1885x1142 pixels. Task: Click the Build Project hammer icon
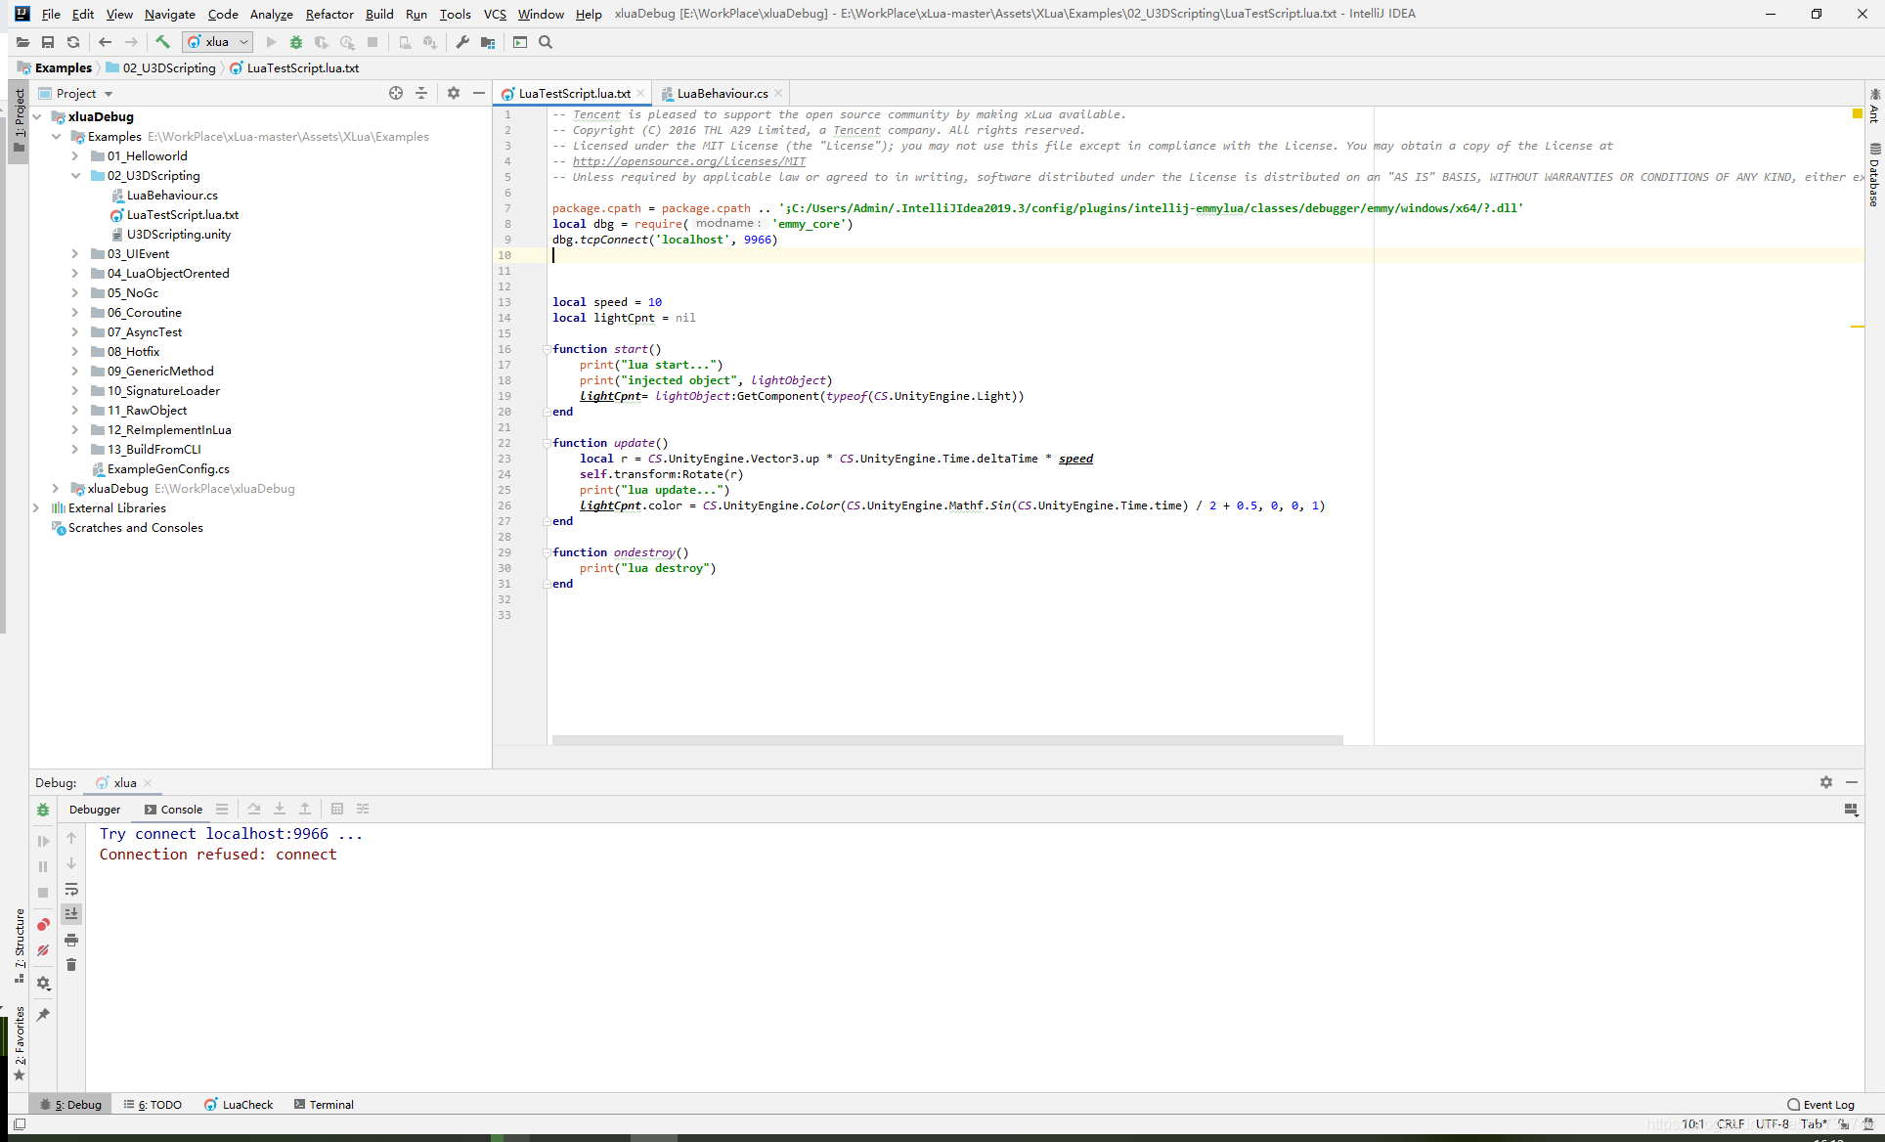coord(162,42)
